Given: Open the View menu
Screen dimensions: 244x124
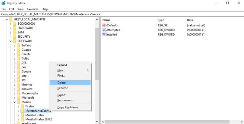Looking at the screenshot, I should pos(20,9).
